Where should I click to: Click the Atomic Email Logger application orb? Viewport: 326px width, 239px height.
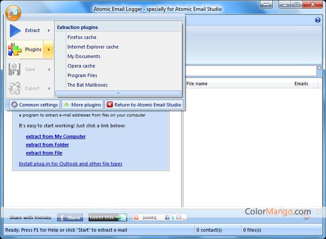[13, 13]
